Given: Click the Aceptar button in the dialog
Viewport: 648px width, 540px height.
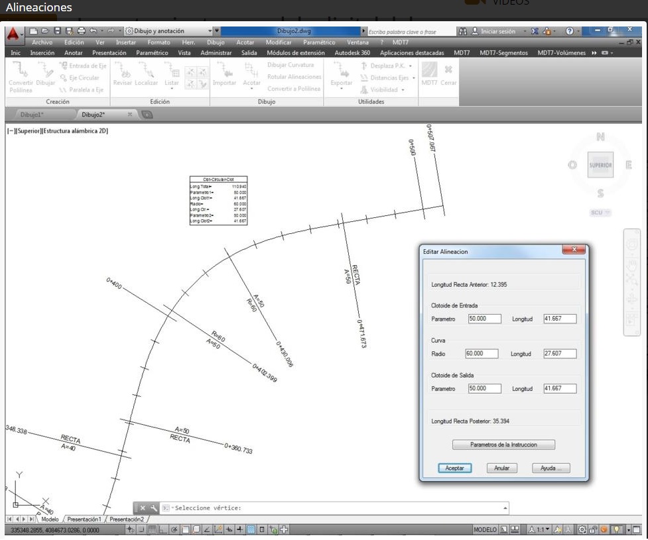Looking at the screenshot, I should pyautogui.click(x=454, y=468).
